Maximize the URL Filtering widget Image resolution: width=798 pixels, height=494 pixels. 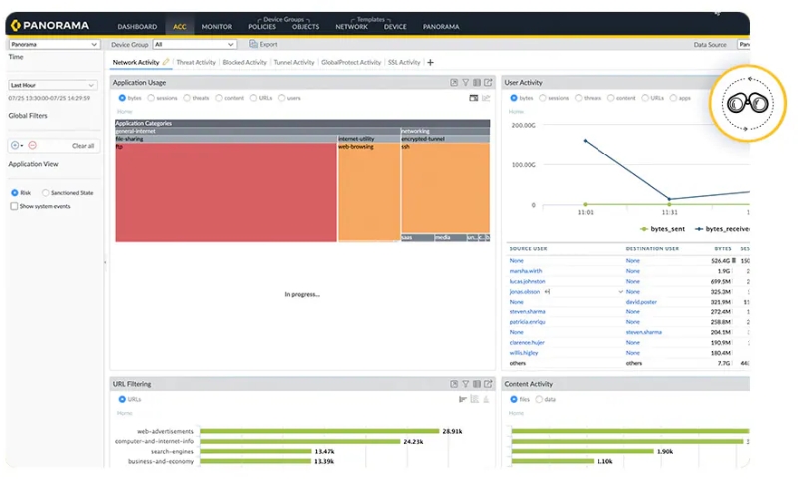pos(454,384)
